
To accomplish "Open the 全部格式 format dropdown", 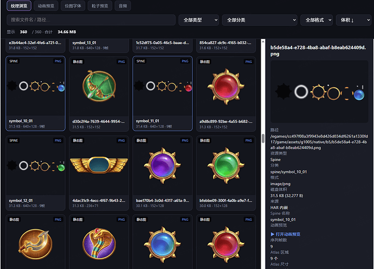I will [317, 20].
